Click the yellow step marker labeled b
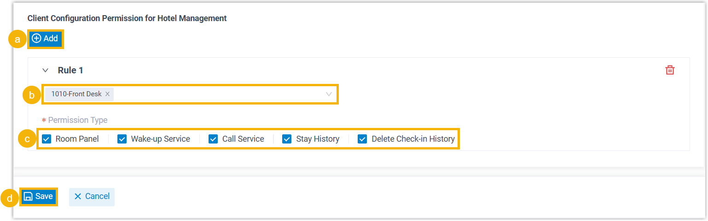Viewport: 708px width, 221px height. [32, 95]
